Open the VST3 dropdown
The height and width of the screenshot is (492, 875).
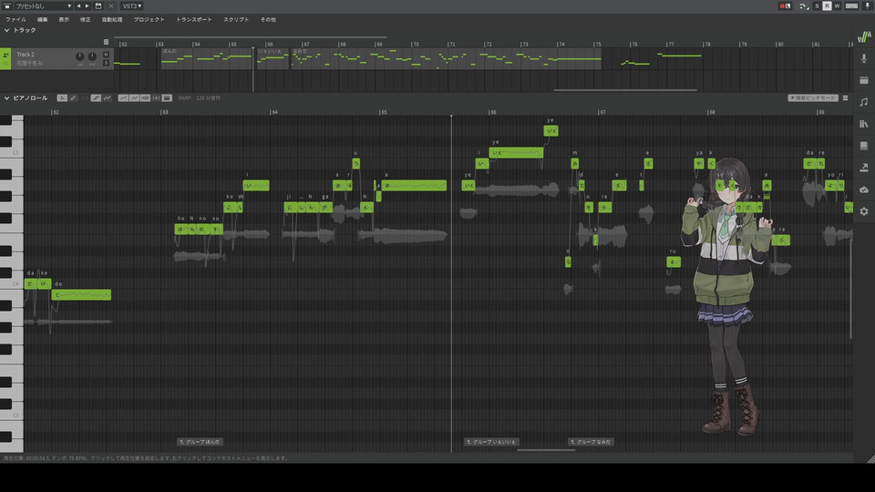(131, 6)
